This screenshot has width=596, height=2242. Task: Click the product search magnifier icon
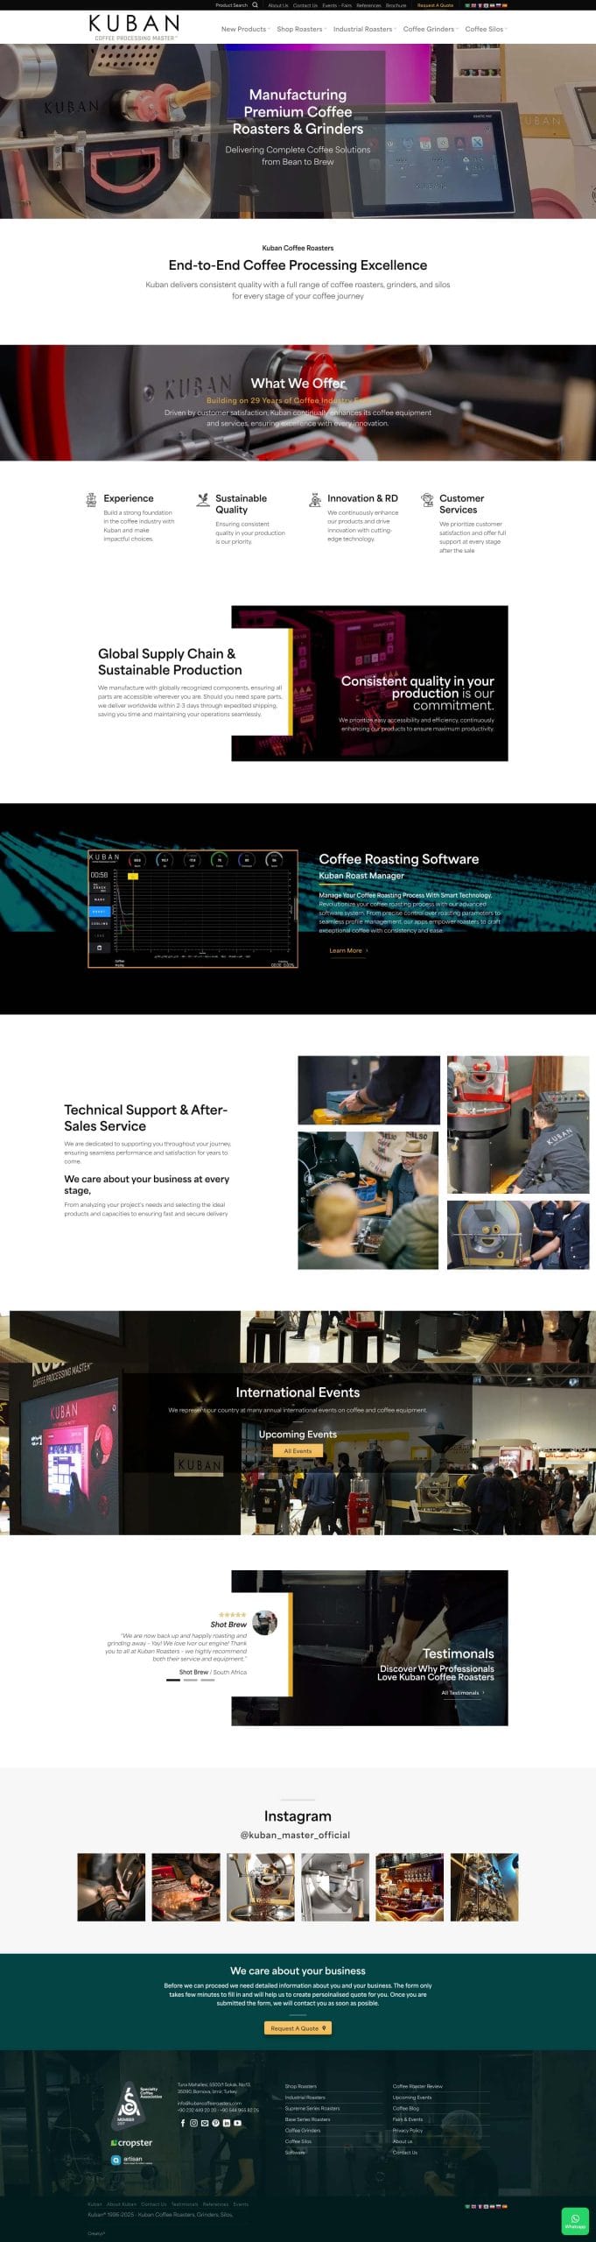tap(256, 5)
